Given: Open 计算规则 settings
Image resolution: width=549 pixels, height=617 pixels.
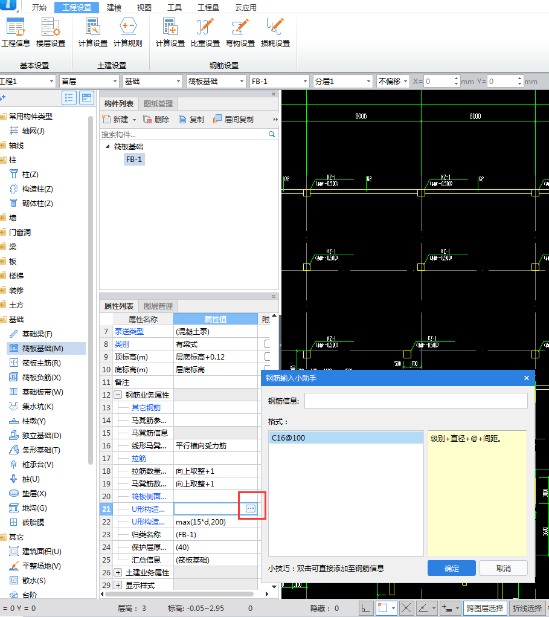Looking at the screenshot, I should tap(128, 33).
